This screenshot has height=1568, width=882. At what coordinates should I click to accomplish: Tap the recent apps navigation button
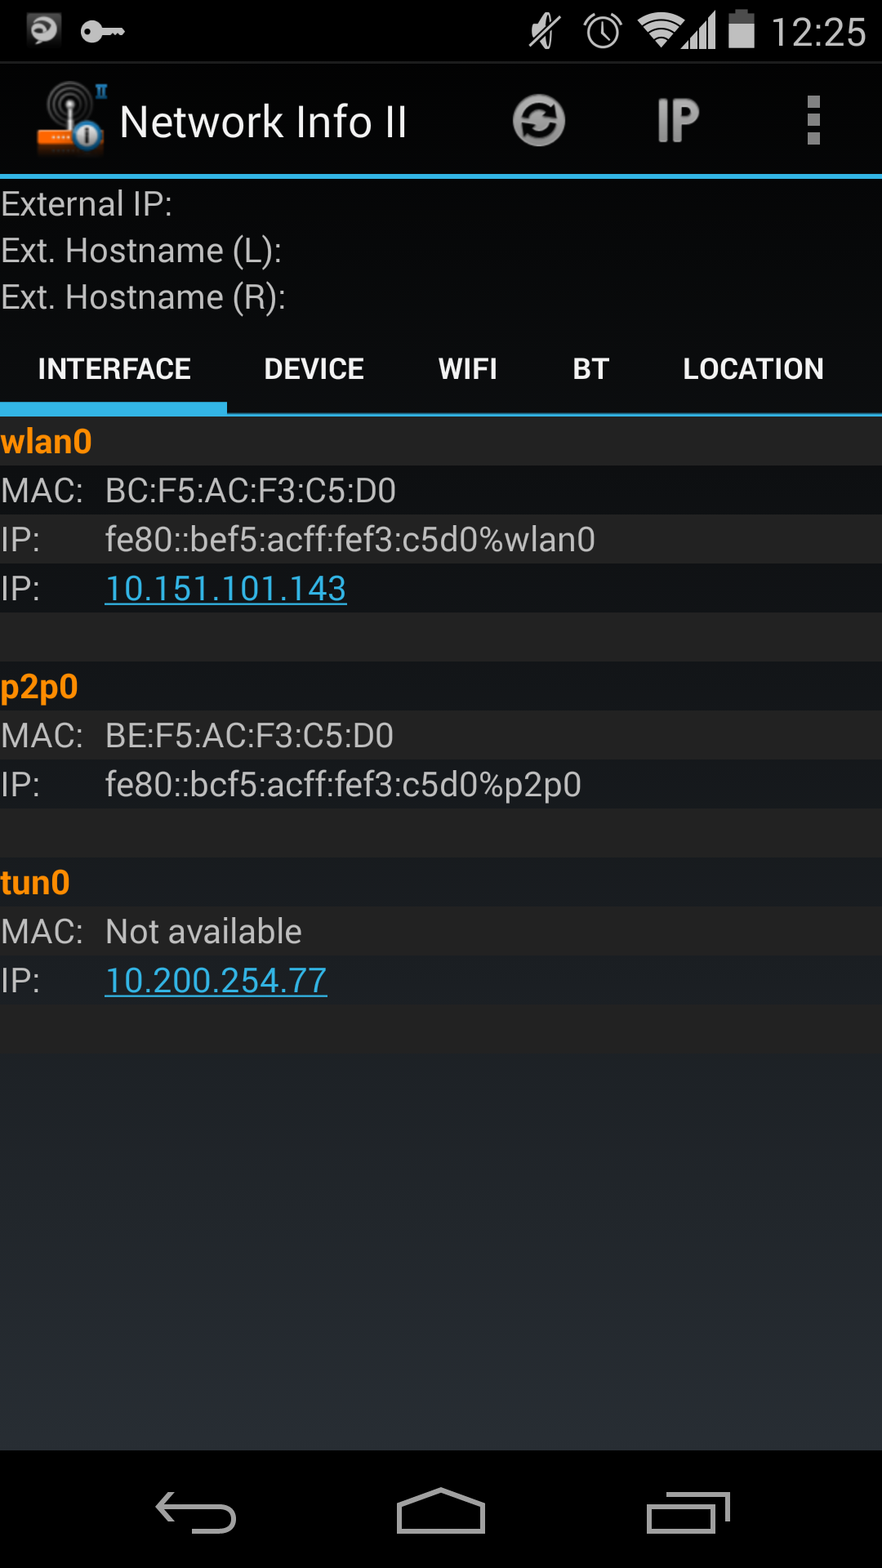688,1512
